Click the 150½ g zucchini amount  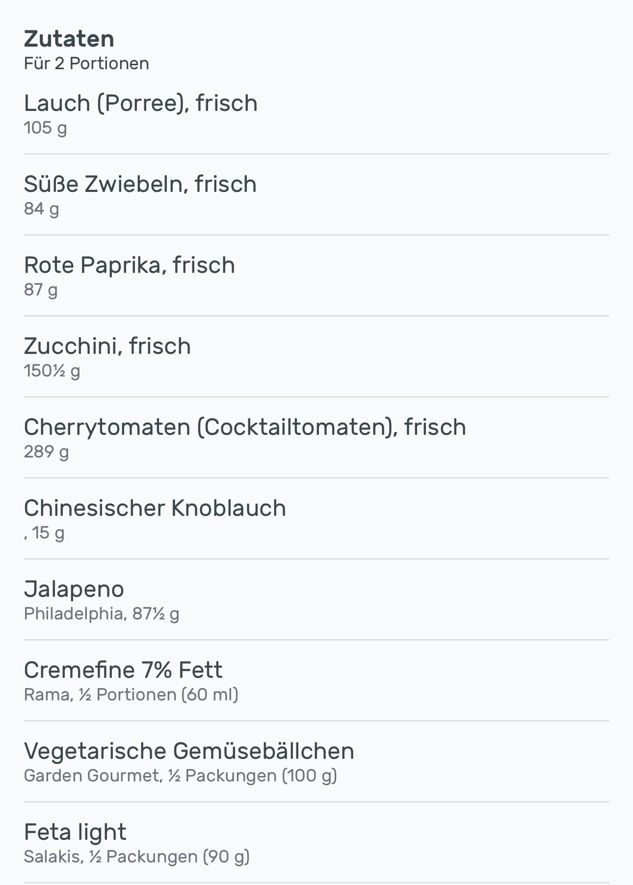point(52,371)
